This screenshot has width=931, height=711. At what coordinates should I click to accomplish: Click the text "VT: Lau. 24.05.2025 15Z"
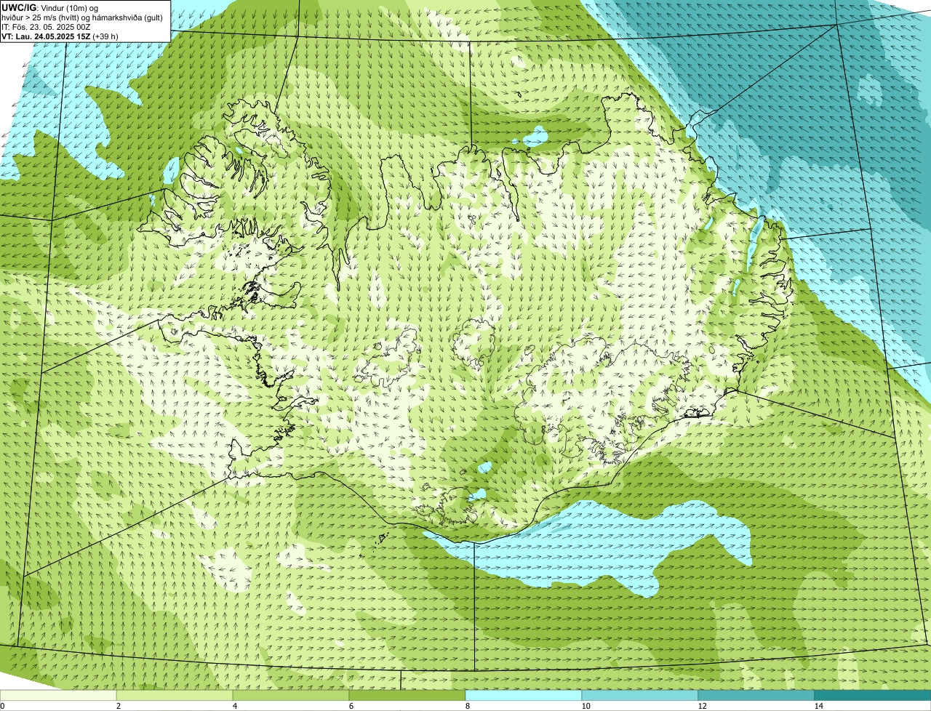click(x=46, y=36)
